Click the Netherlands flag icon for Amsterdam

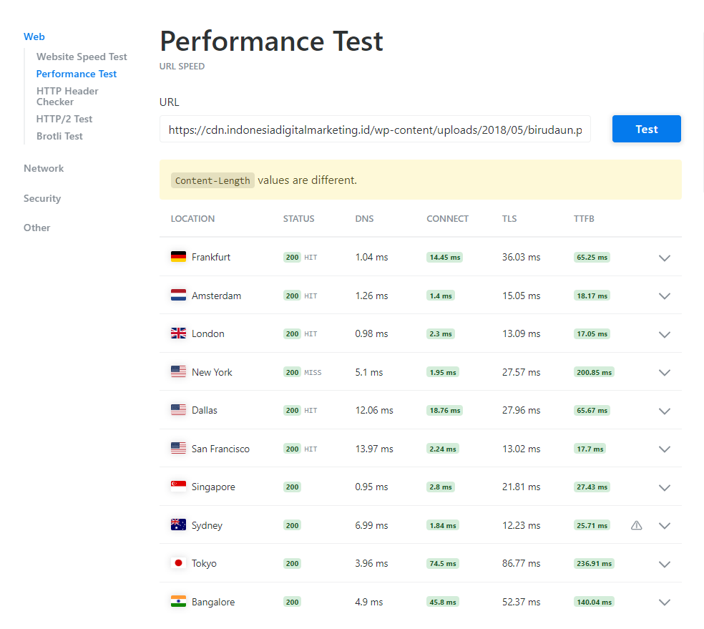point(178,296)
